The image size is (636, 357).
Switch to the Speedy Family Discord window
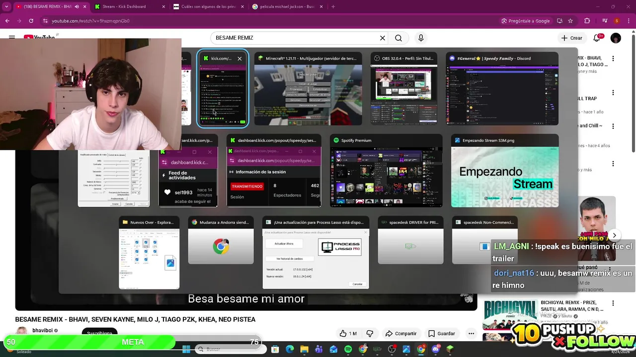[502, 89]
